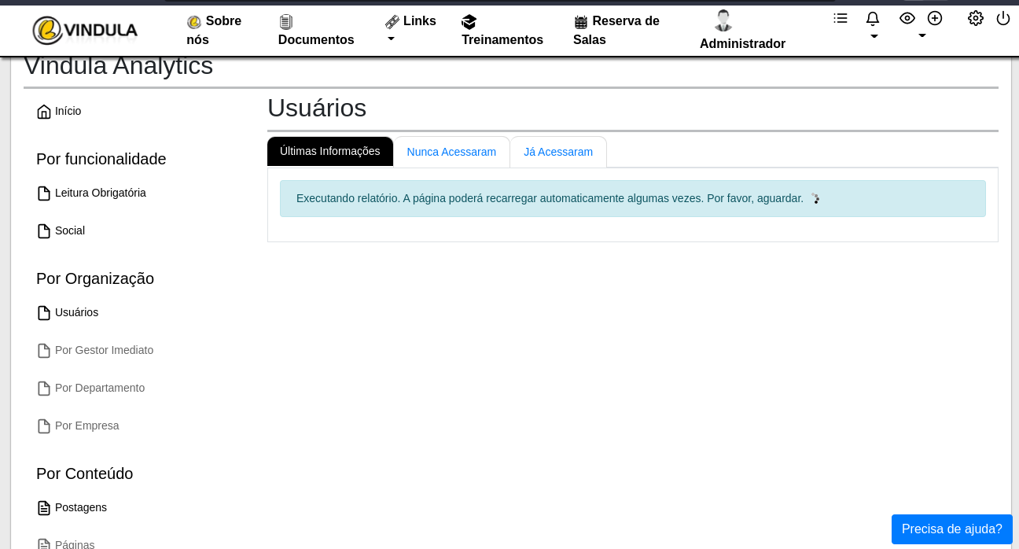Click the home icon beside Início
This screenshot has width=1019, height=549.
44,112
